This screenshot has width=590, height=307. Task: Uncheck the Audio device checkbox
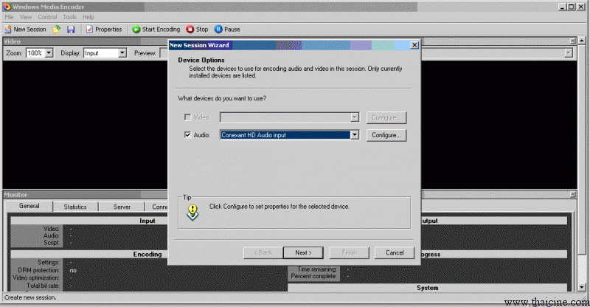tap(187, 135)
